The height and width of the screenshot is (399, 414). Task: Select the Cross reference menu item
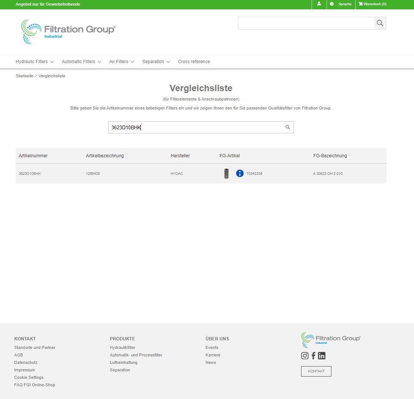click(x=194, y=62)
